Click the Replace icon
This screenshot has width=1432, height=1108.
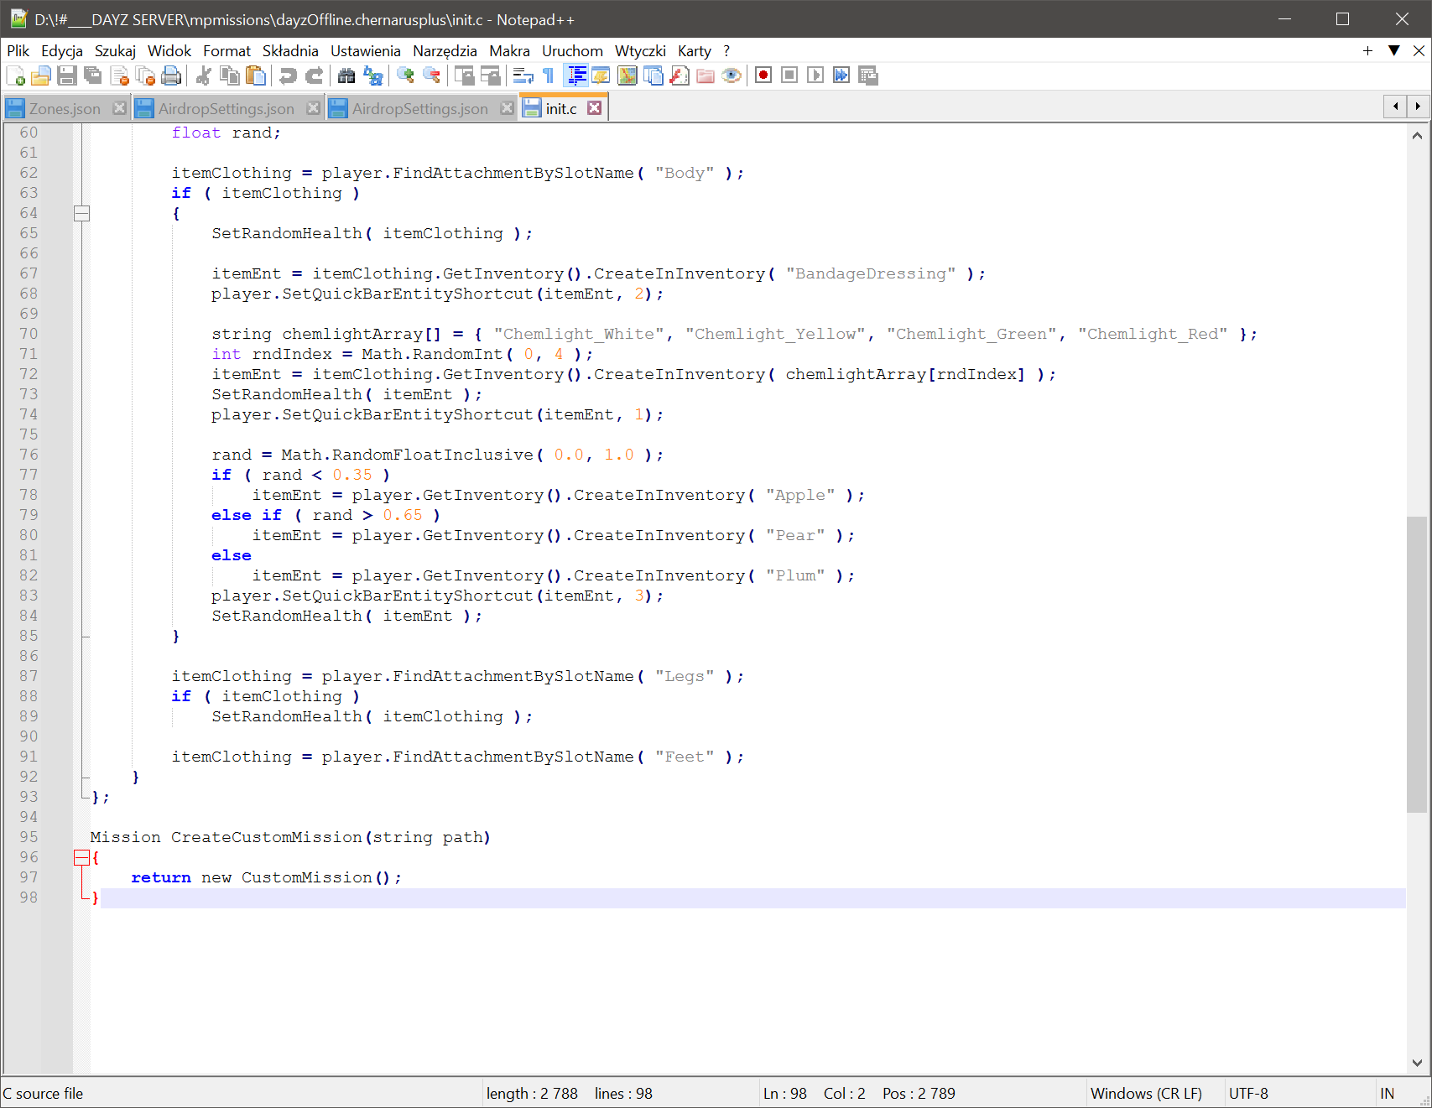[372, 75]
